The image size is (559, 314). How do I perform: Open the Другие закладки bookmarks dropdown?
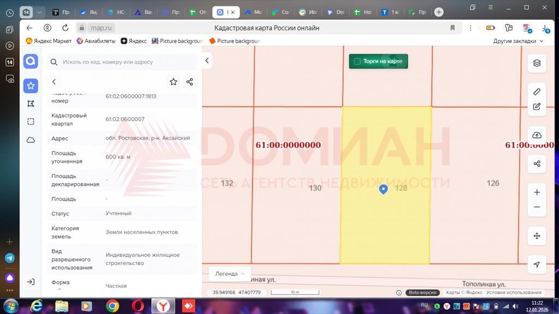pyautogui.click(x=518, y=41)
